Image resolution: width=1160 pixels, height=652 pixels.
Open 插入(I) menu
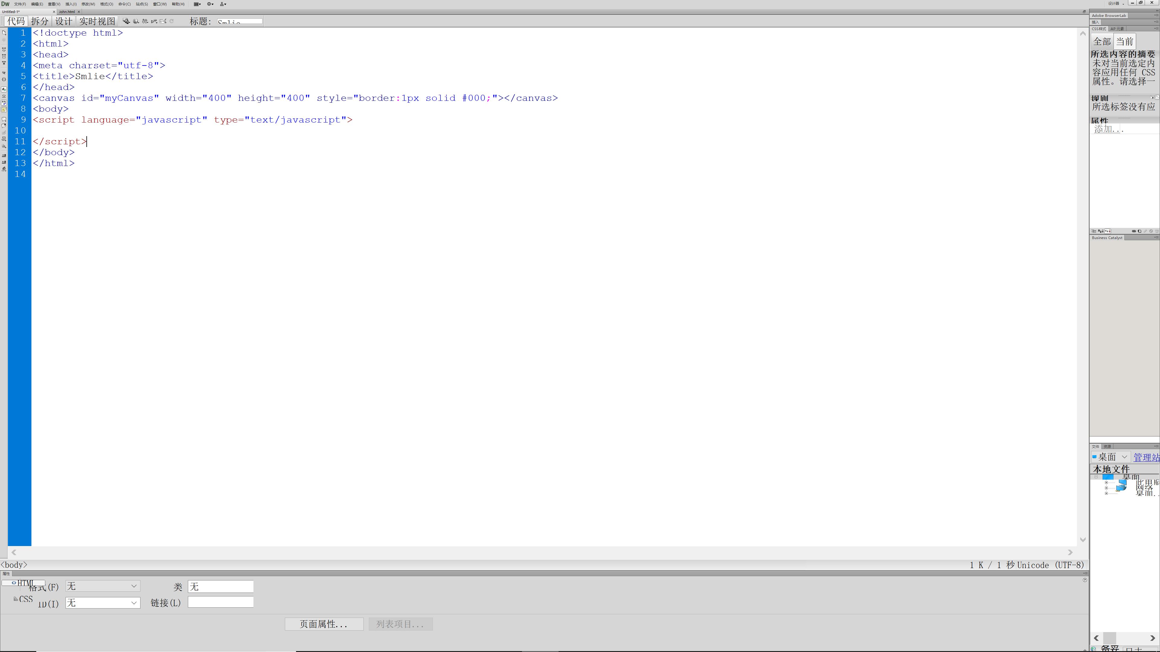pos(71,4)
